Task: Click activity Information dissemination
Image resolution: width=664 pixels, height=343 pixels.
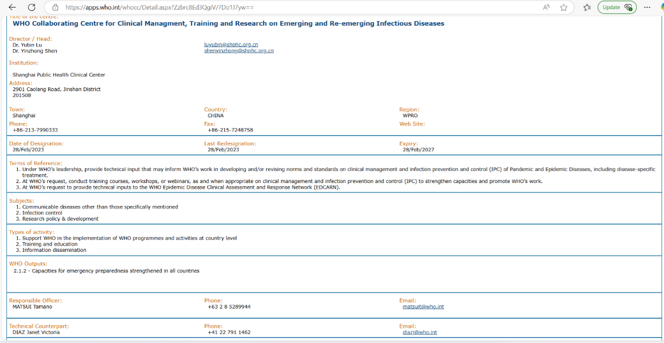Action: point(54,251)
